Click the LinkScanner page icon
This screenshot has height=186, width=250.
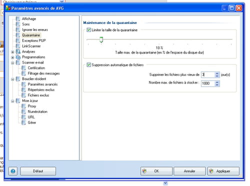click(18, 46)
